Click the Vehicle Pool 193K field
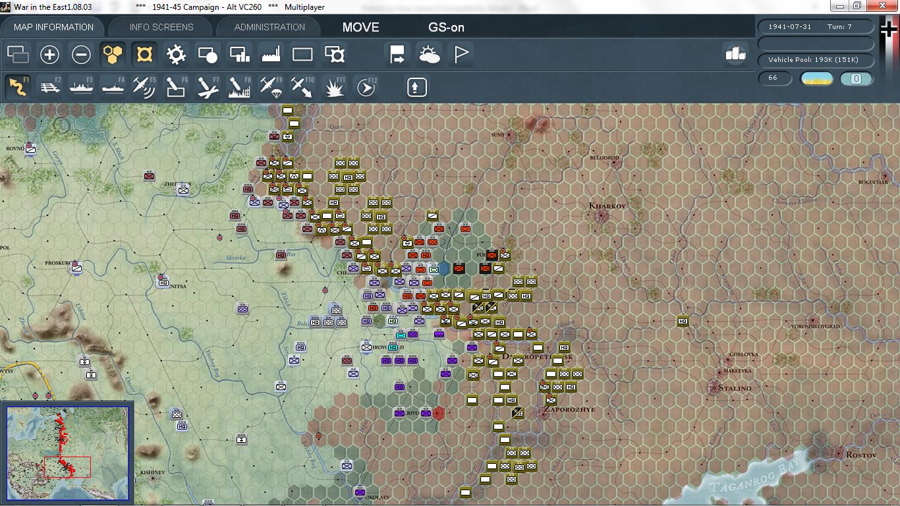The height and width of the screenshot is (506, 900). click(816, 60)
